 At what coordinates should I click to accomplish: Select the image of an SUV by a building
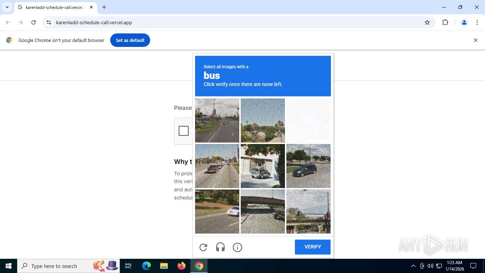263,166
